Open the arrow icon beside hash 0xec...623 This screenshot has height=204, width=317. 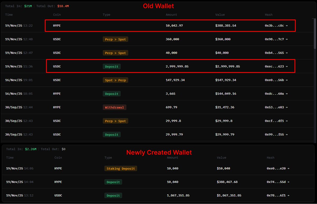(x=287, y=67)
